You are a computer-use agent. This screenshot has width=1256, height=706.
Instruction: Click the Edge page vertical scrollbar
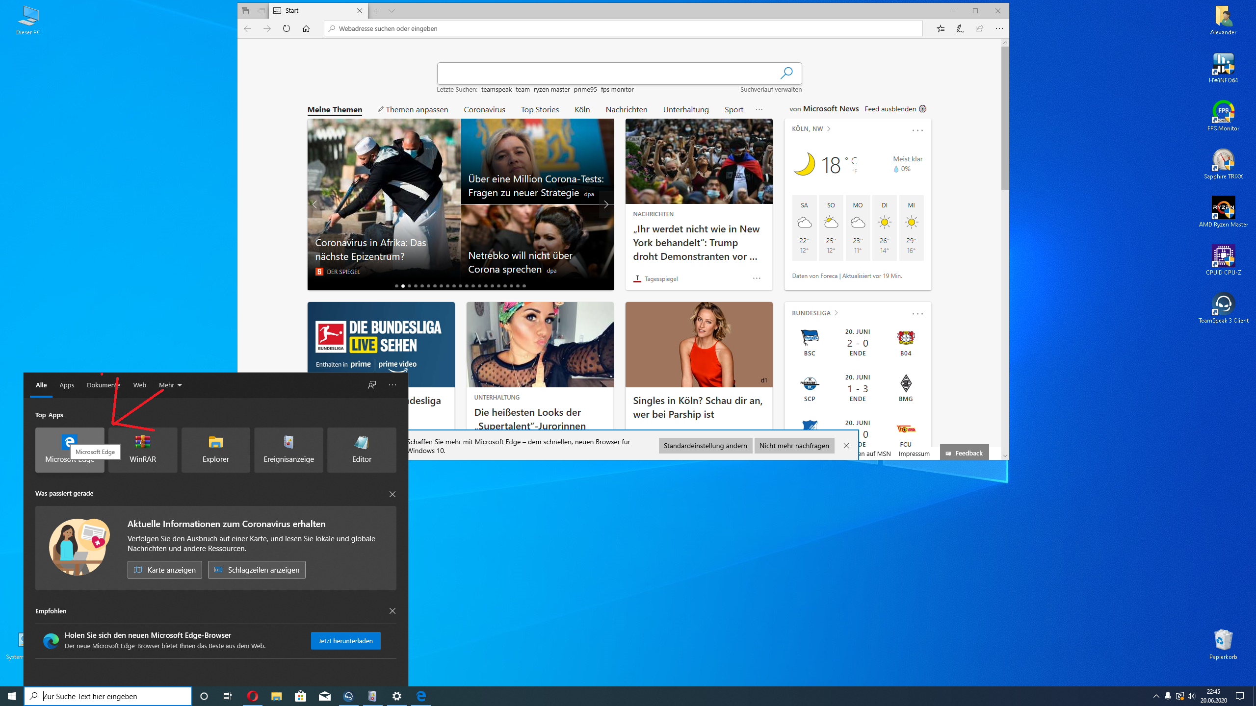(1005, 118)
